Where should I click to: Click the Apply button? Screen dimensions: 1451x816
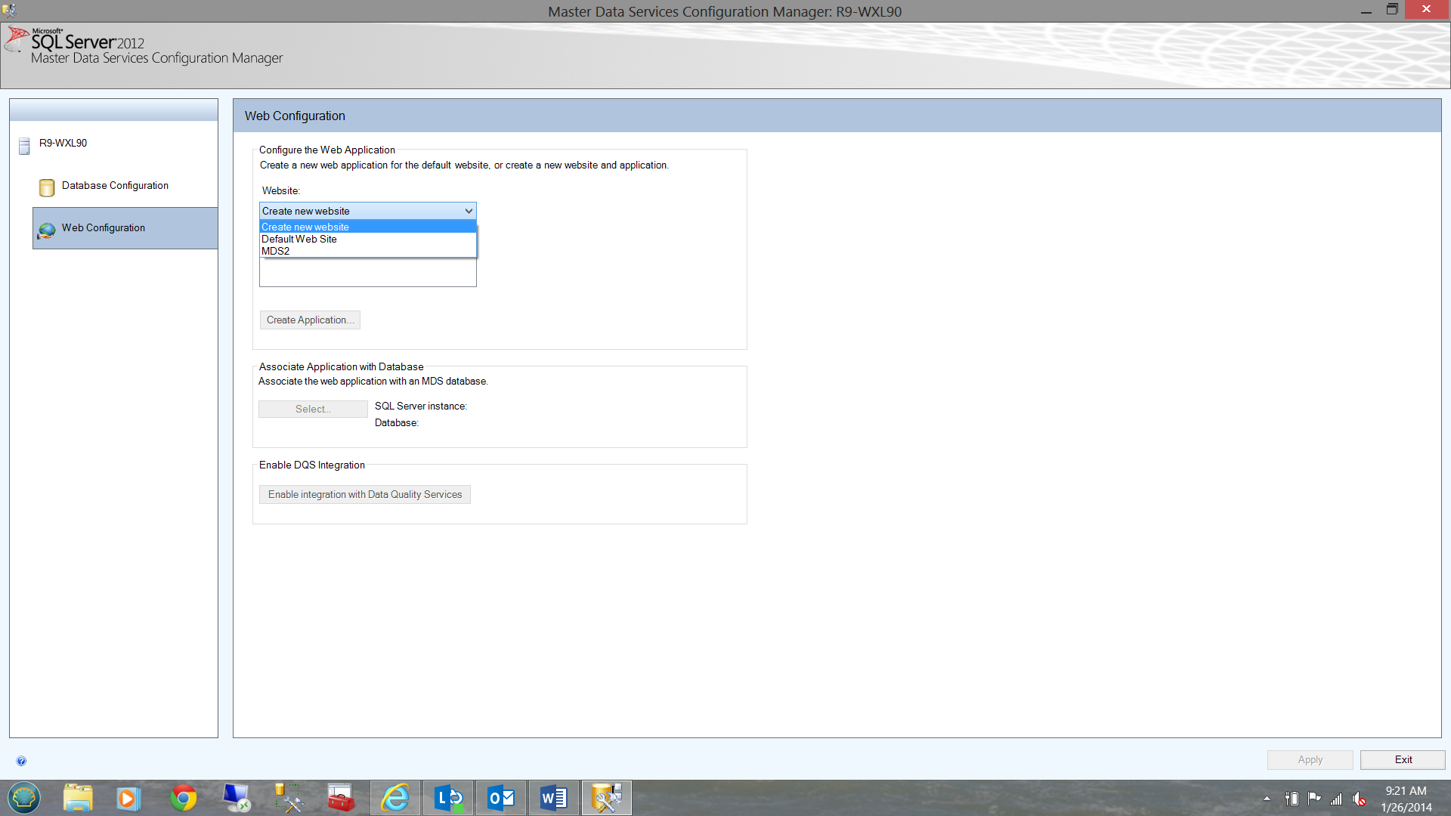[x=1310, y=760]
